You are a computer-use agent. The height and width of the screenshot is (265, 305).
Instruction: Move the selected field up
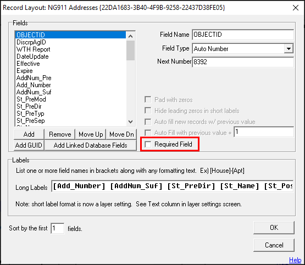[x=91, y=134]
